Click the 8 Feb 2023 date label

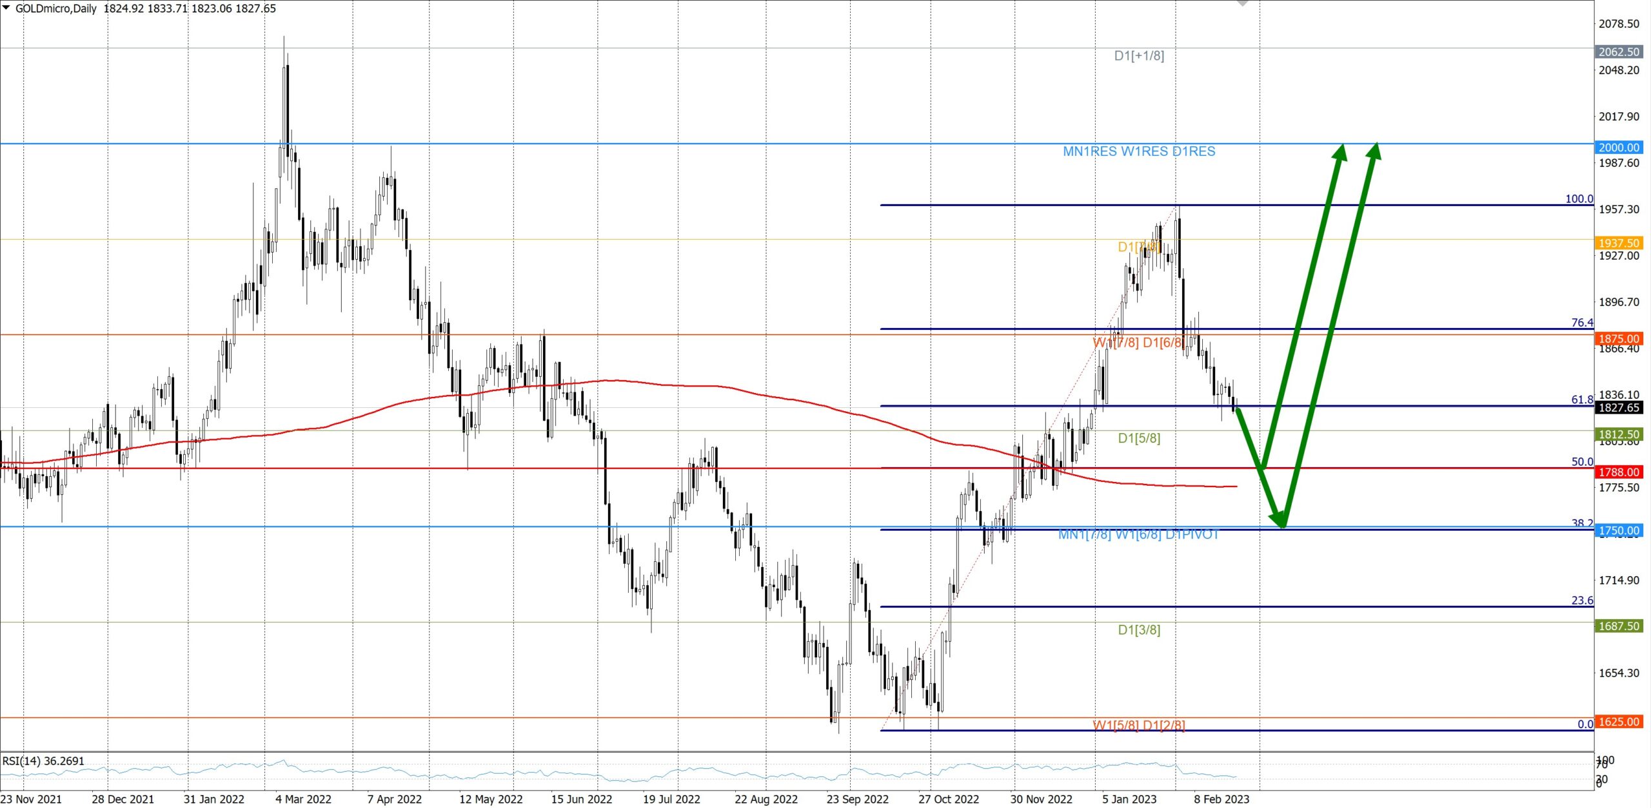click(1221, 799)
